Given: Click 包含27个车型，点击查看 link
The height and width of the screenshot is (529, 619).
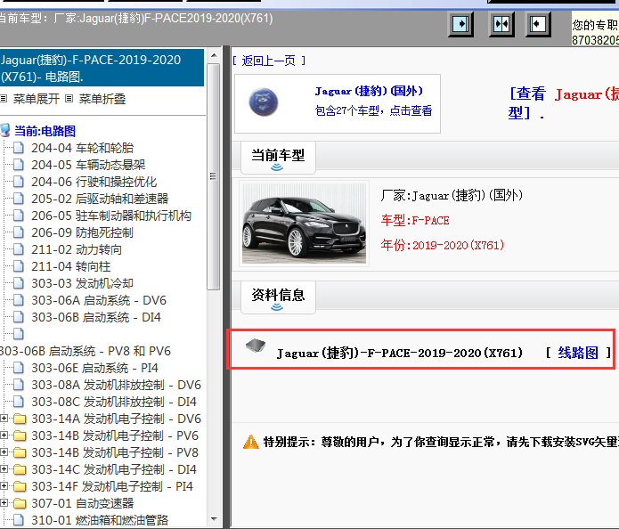Looking at the screenshot, I should 373,110.
